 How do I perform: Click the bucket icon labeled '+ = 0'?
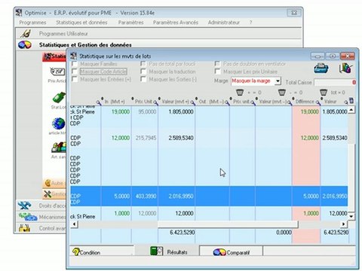[240, 92]
